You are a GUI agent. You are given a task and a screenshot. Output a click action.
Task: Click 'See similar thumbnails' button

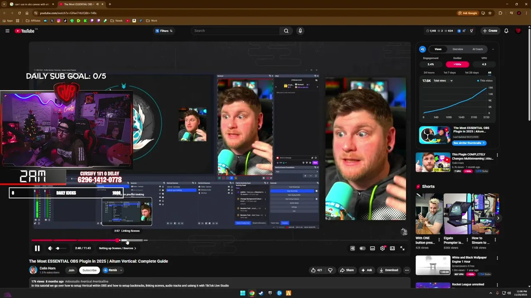coord(469,143)
